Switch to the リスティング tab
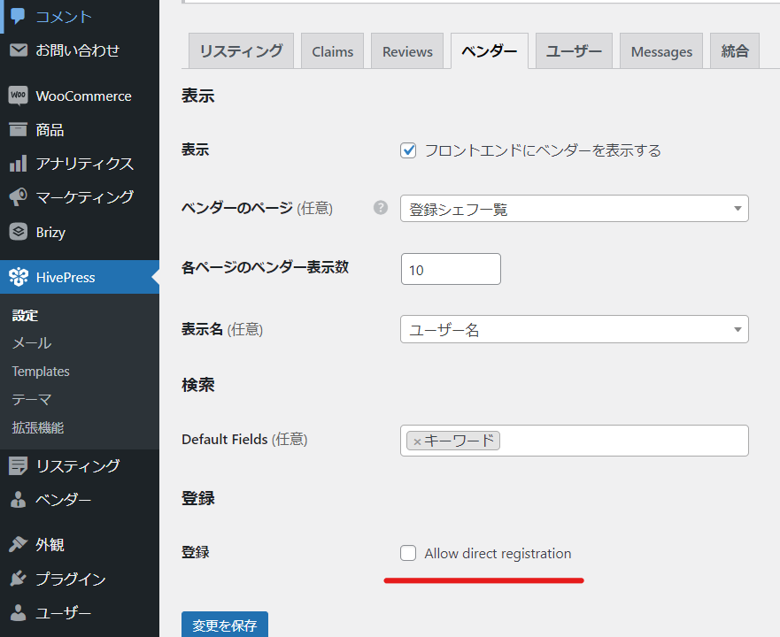 pos(241,51)
